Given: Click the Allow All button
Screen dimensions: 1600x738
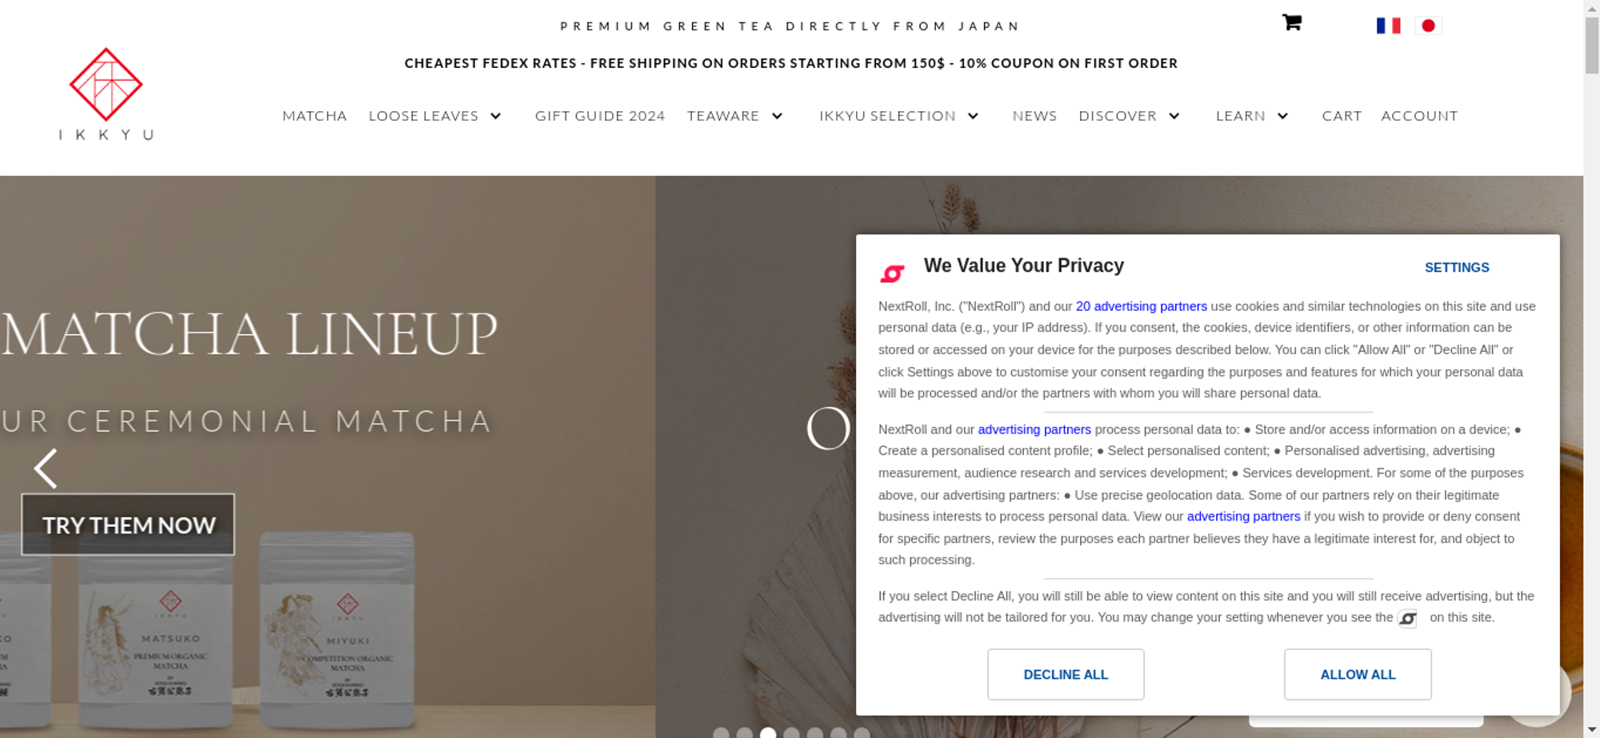Looking at the screenshot, I should 1358,675.
